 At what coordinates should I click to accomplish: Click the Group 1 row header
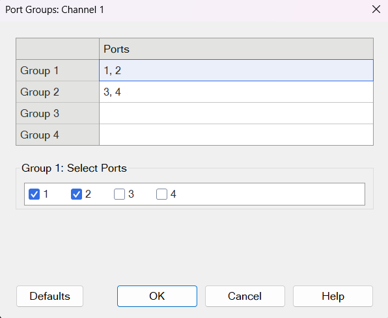click(x=58, y=70)
